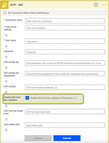Uncheck the Disable SSH host key validation checkbox
This screenshot has height=143, width=109.
27,98
